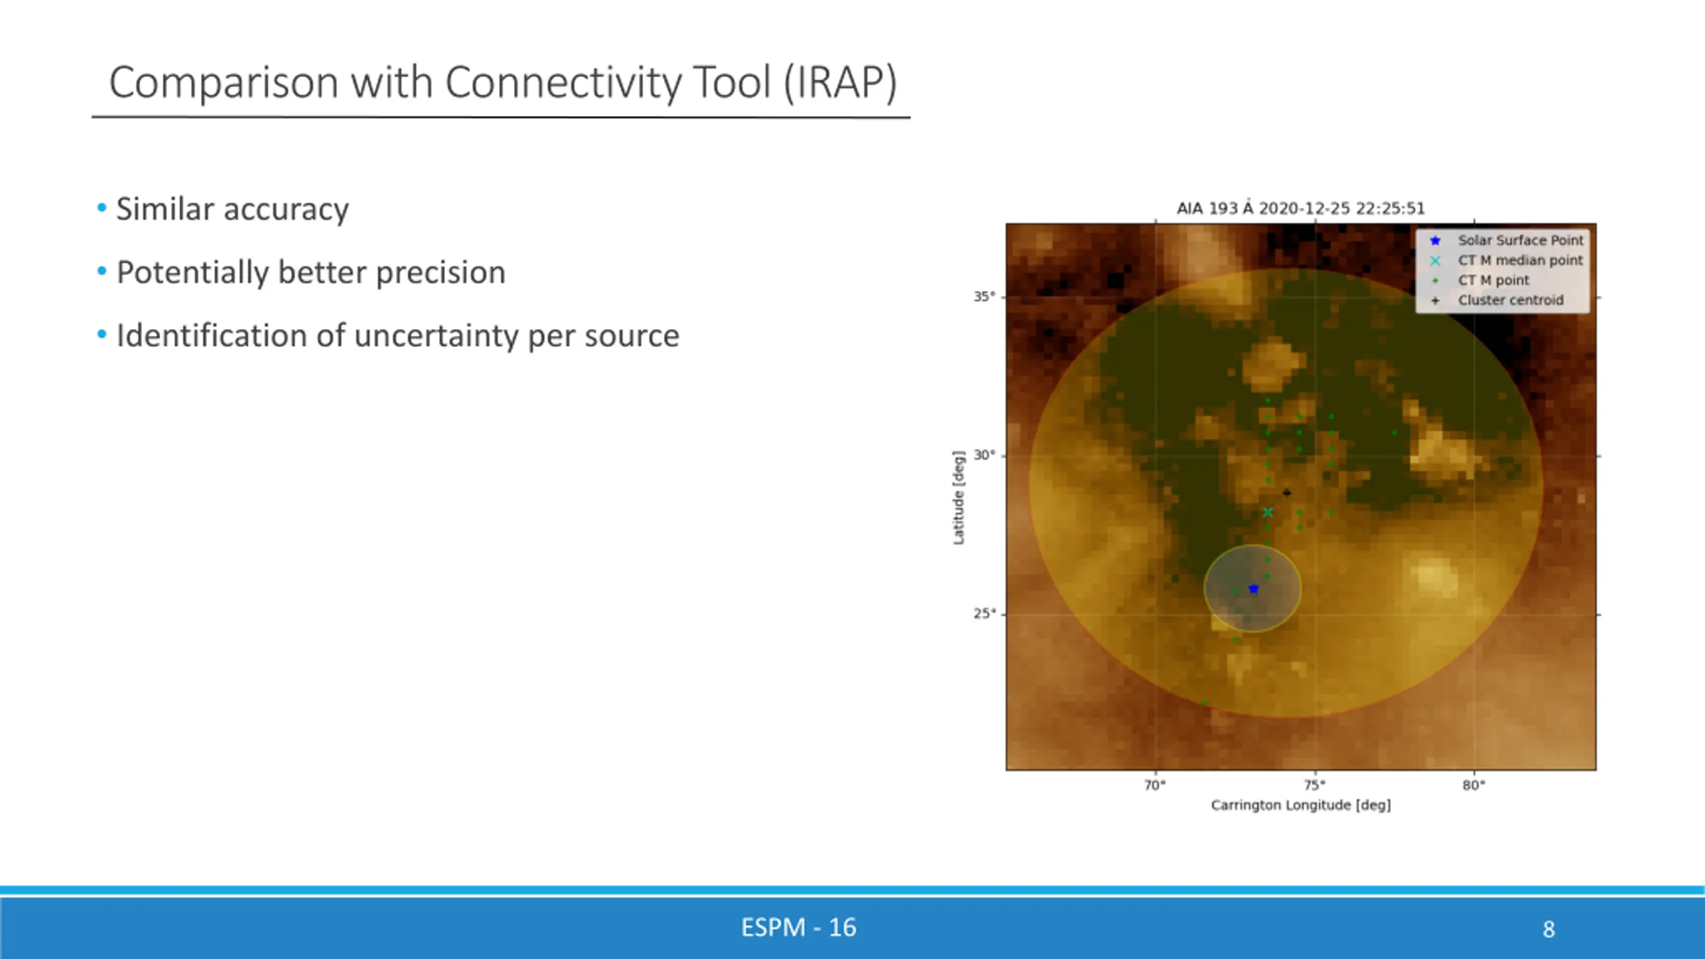Image resolution: width=1705 pixels, height=959 pixels.
Task: Click the slide number 8
Action: pos(1549,929)
